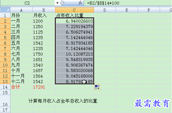Click the formula bar expand handle circle
172x113 pixels.
pos(63,3)
